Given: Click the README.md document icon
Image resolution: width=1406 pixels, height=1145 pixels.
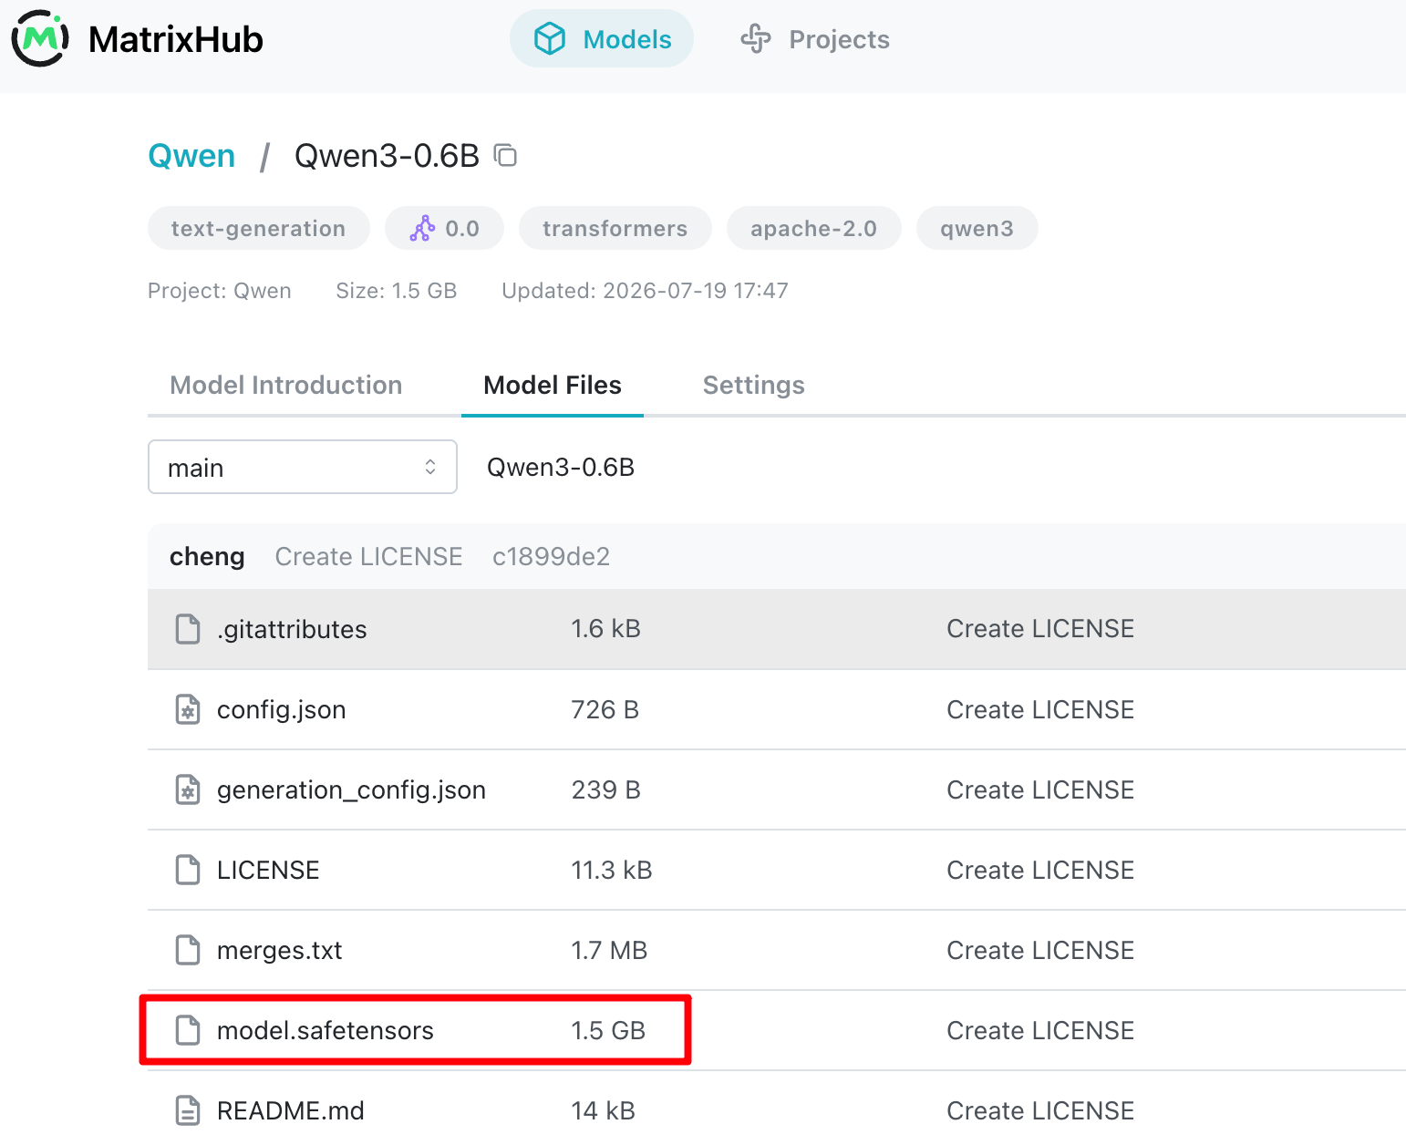Looking at the screenshot, I should coord(188,1110).
